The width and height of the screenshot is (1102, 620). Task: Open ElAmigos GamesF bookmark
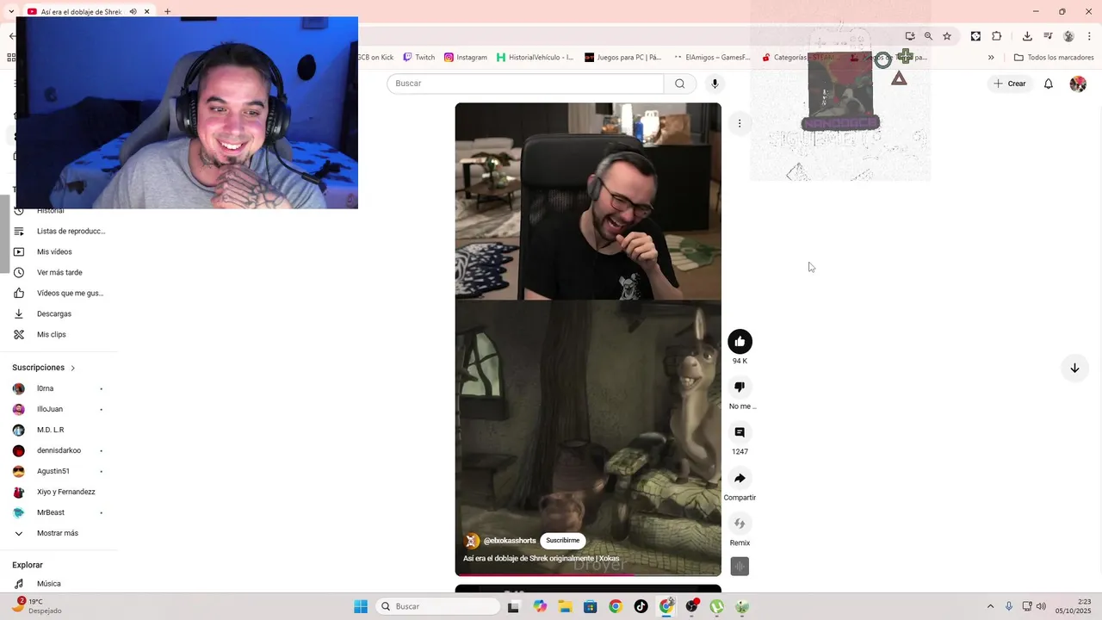click(x=712, y=58)
